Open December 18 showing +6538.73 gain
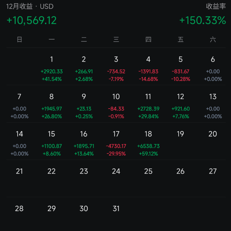Screen dimensions: 231x231 (x=148, y=143)
